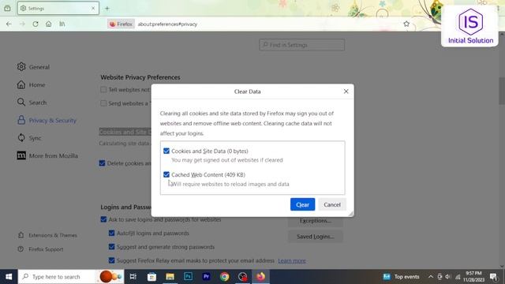Click the Privacy & Security lock icon

click(x=21, y=120)
